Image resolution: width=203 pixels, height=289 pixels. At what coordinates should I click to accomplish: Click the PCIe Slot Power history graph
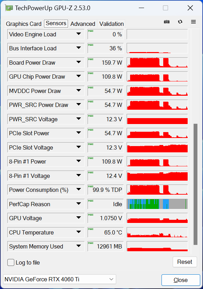pyautogui.click(x=157, y=133)
